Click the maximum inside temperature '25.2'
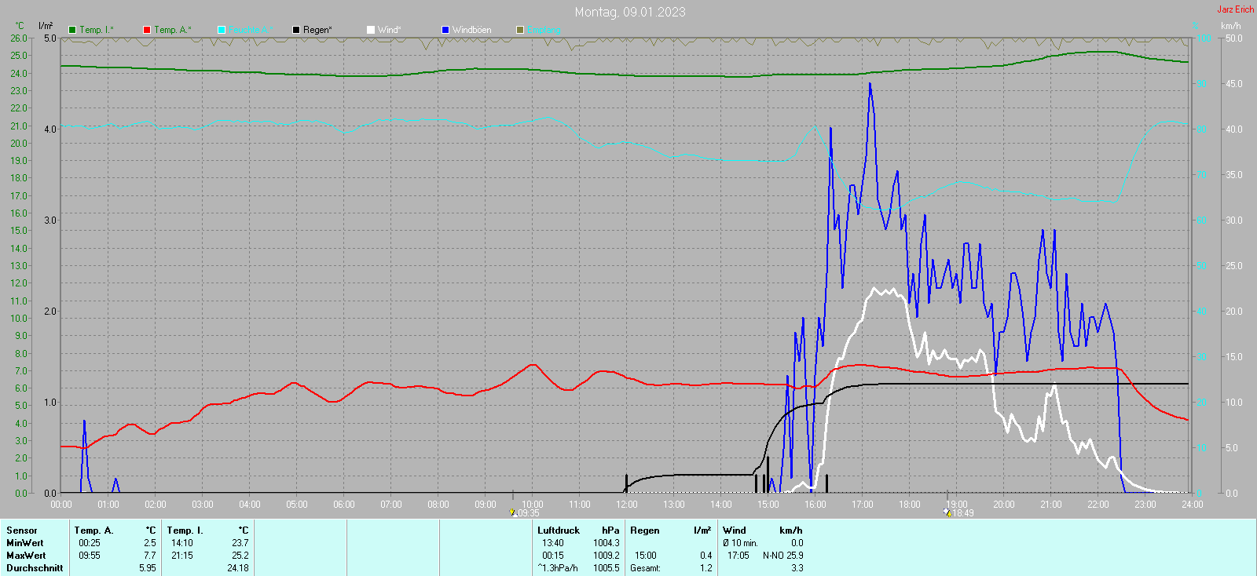 [240, 556]
